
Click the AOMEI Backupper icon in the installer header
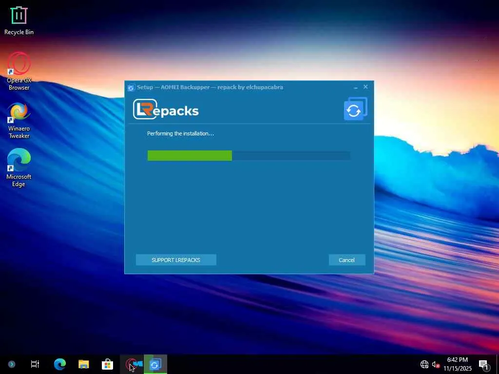click(355, 109)
